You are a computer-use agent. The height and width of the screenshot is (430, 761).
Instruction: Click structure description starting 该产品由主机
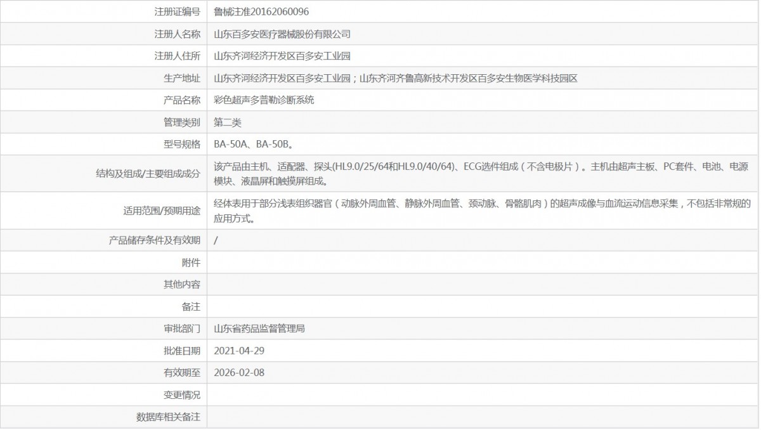[x=482, y=174]
